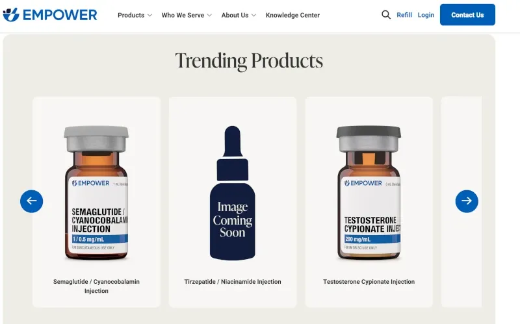This screenshot has width=520, height=324.
Task: Advance carousel with the right arrow
Action: point(467,201)
